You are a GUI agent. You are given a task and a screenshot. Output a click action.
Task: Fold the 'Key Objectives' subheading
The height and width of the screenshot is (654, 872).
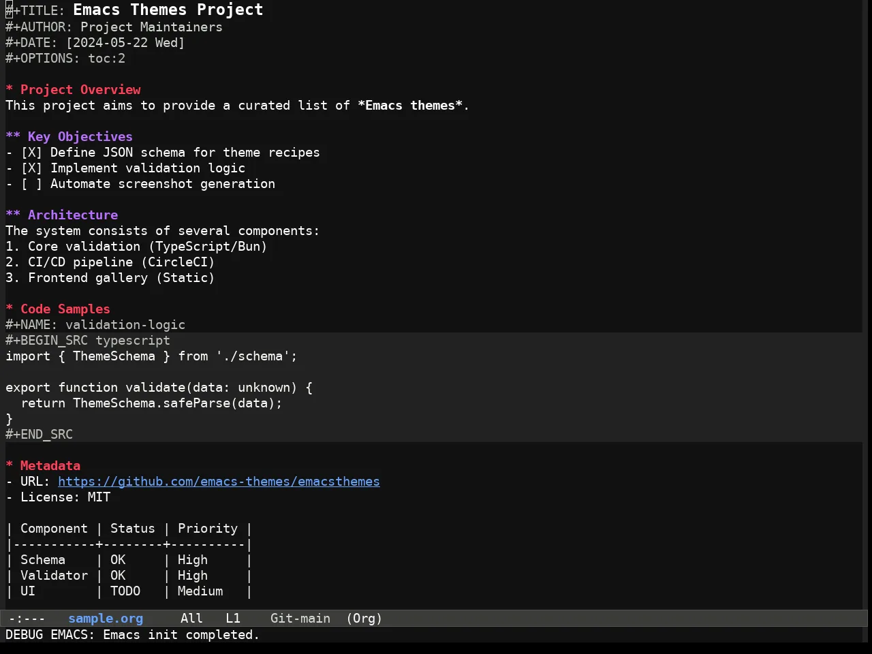[69, 137]
